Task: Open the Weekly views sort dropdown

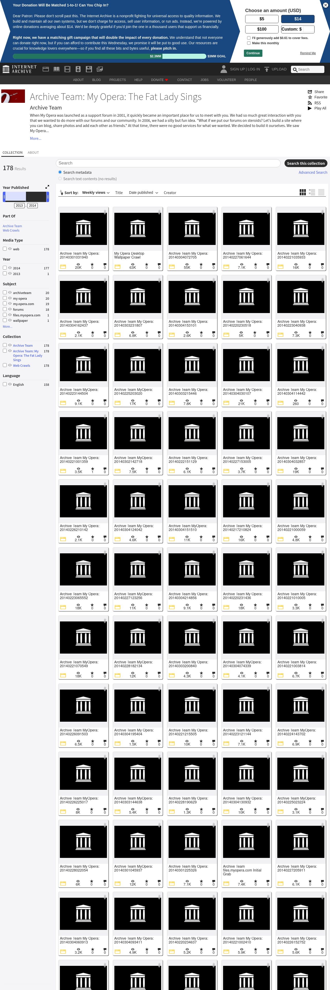Action: pyautogui.click(x=96, y=192)
